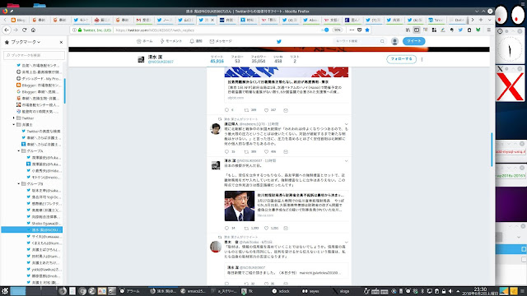Expand the Twitter bookmark folder

pyautogui.click(x=14, y=118)
